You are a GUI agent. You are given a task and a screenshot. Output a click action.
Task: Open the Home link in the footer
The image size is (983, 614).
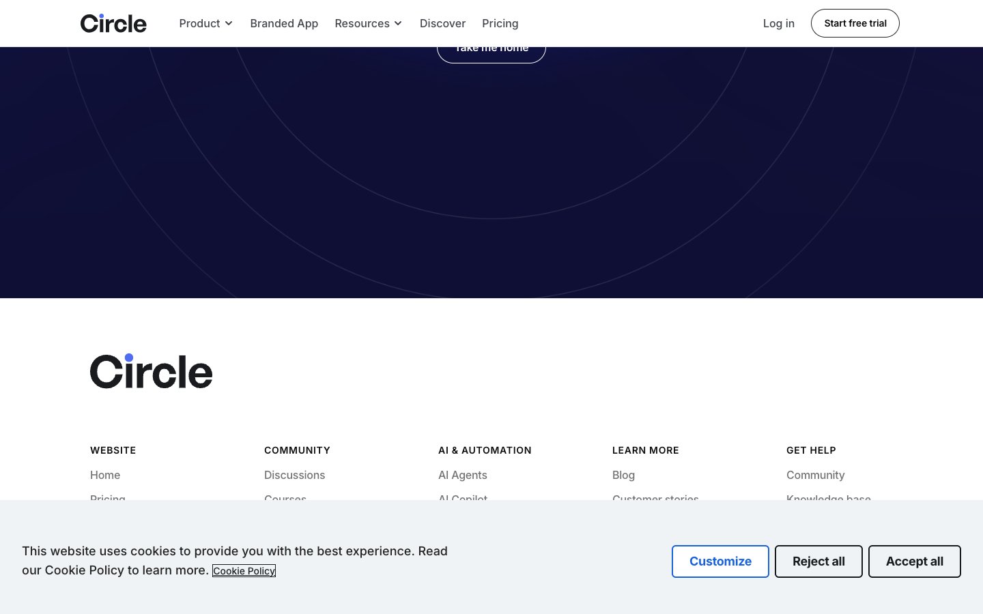point(105,475)
